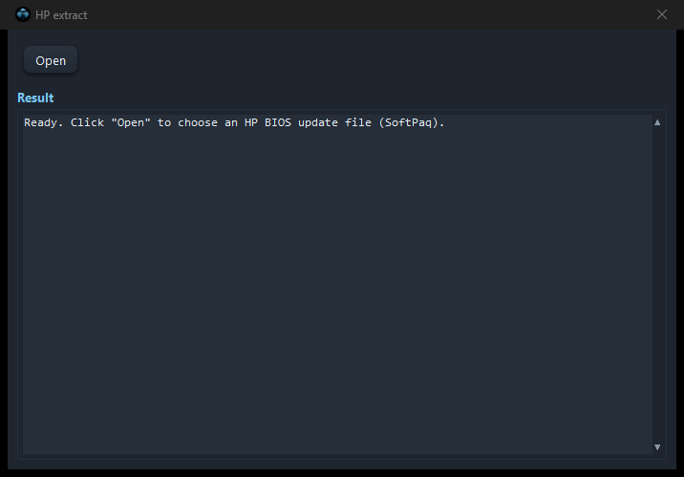Place cursor on HP in the result message
684x477 pixels.
[251, 122]
